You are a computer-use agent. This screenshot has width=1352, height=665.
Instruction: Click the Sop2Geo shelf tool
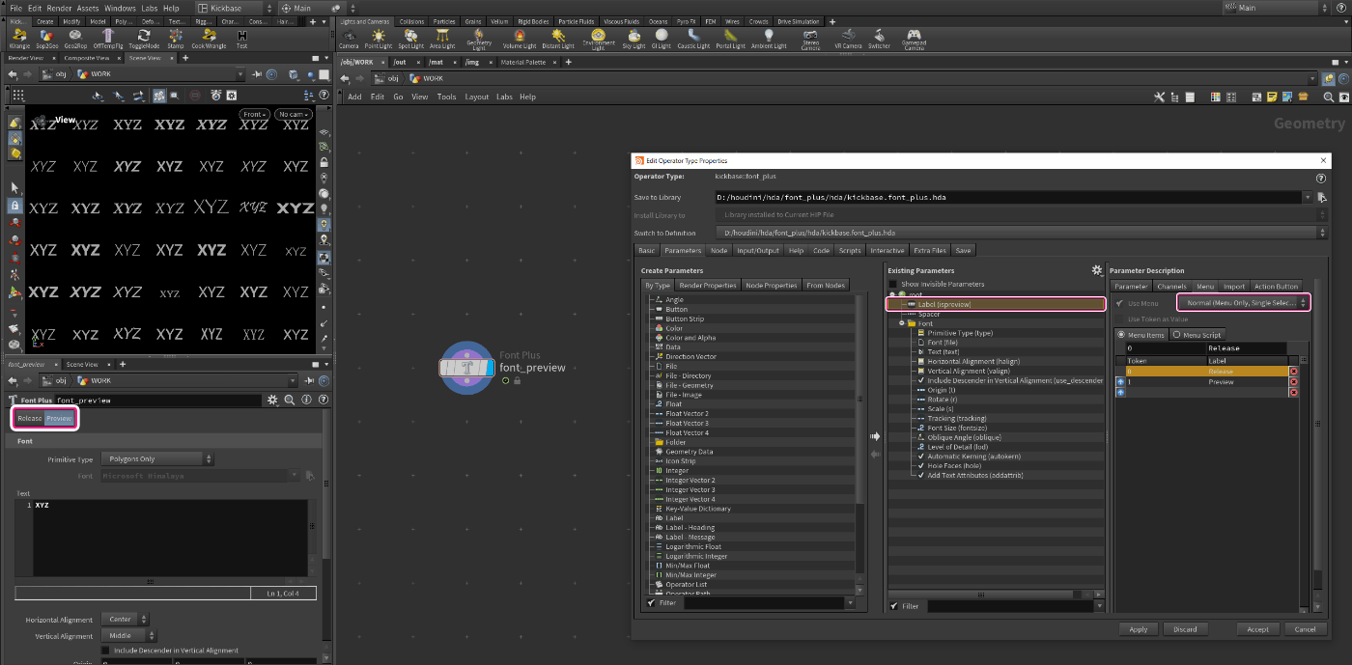[x=46, y=39]
